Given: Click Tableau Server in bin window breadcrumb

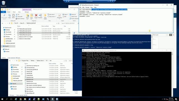Looking at the screenshot, I should click(40, 61).
